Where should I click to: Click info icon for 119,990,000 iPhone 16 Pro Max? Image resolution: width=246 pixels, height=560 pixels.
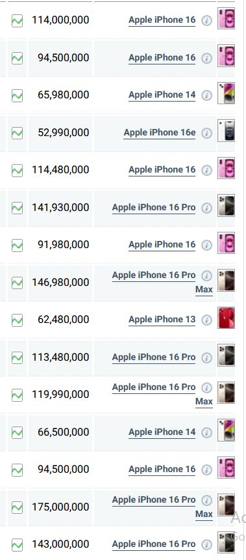coord(206,388)
